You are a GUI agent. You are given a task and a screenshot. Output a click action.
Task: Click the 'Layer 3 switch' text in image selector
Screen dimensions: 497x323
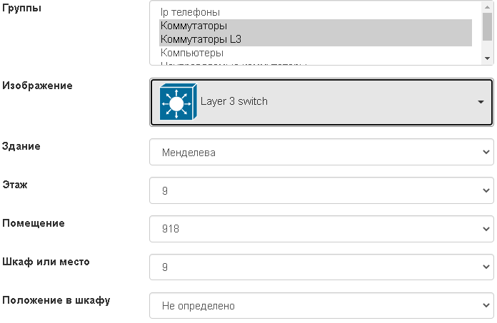[x=234, y=102]
